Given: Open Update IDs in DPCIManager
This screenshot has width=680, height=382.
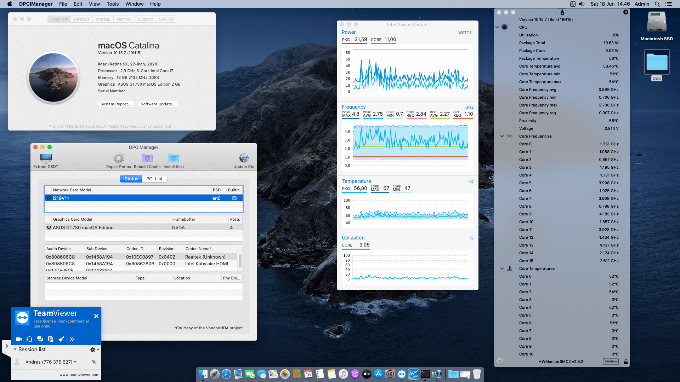Looking at the screenshot, I should coord(244,158).
